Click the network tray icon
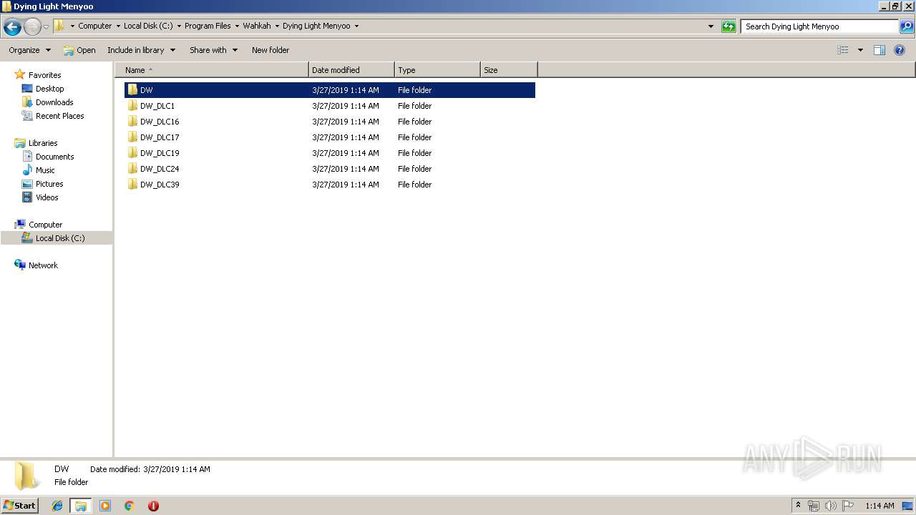Screen dimensions: 916x515 tap(814, 506)
